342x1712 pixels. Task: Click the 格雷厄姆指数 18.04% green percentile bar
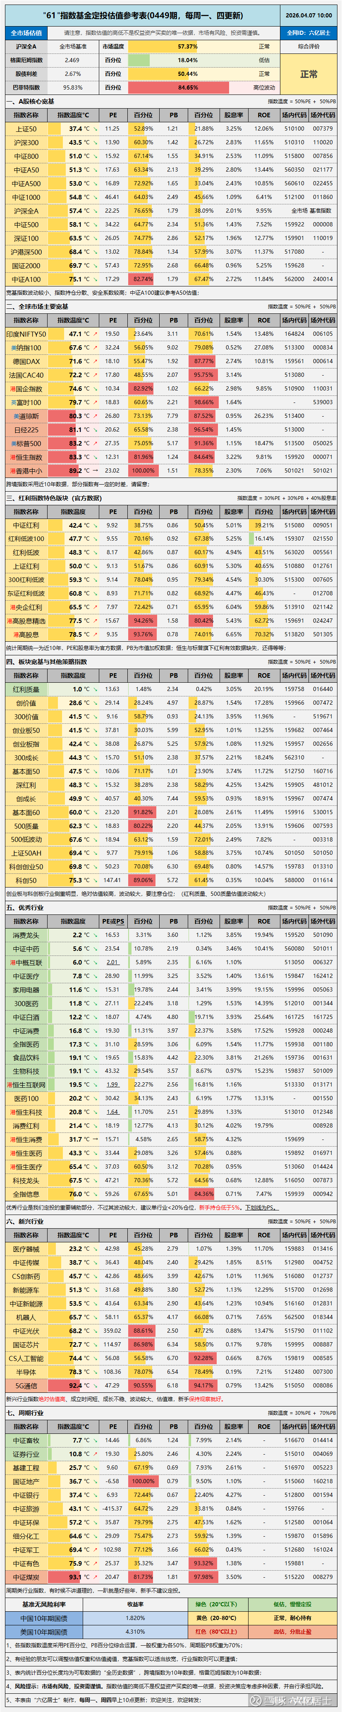point(188,61)
